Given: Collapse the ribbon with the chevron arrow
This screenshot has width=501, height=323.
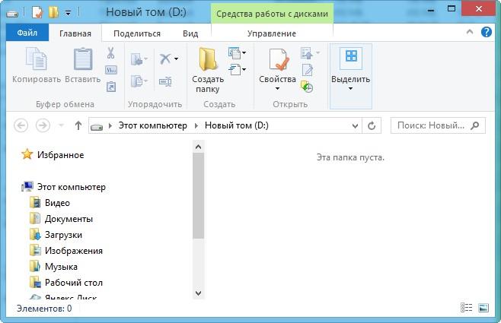Looking at the screenshot, I should 470,32.
